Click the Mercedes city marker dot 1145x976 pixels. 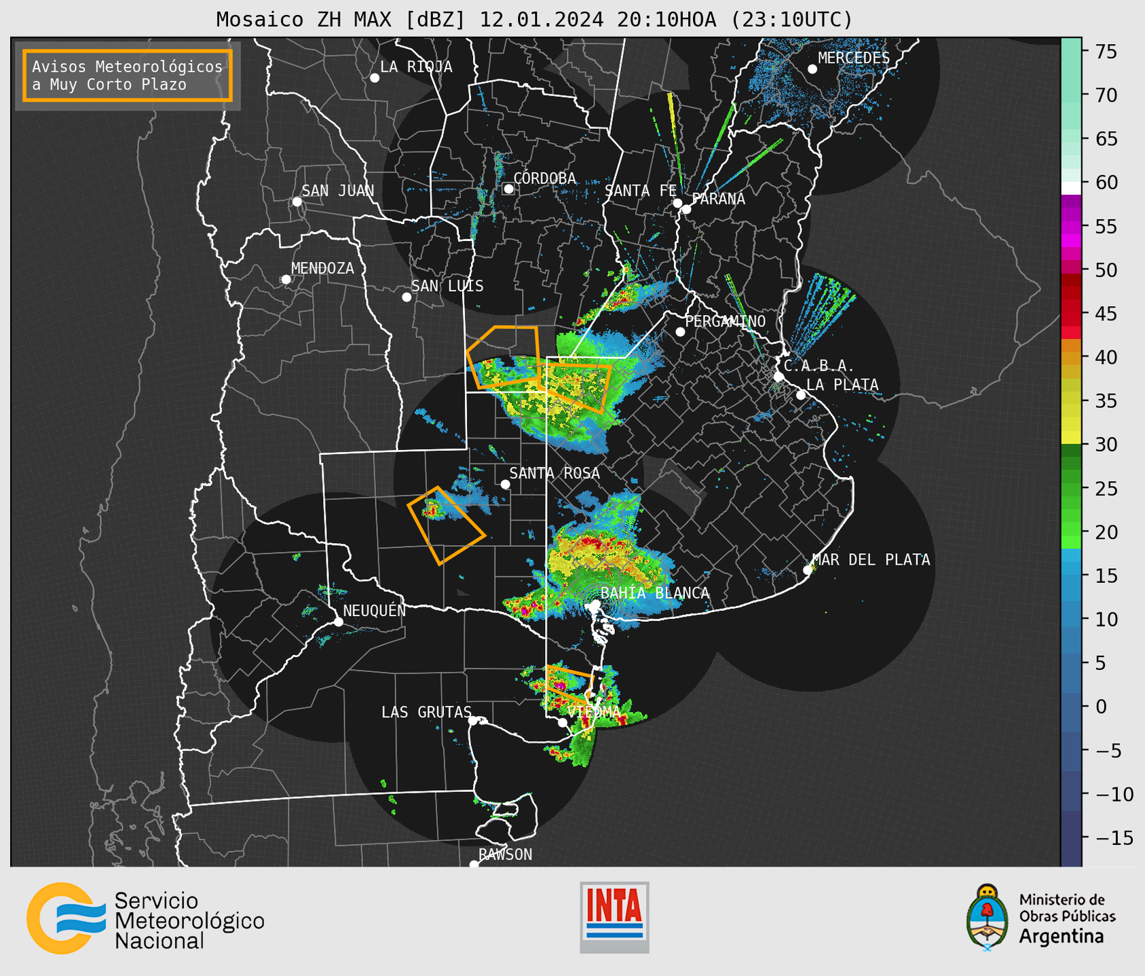click(x=812, y=69)
